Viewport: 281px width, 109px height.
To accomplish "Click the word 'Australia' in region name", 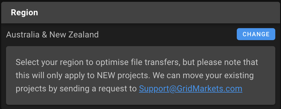I will click(23, 34).
